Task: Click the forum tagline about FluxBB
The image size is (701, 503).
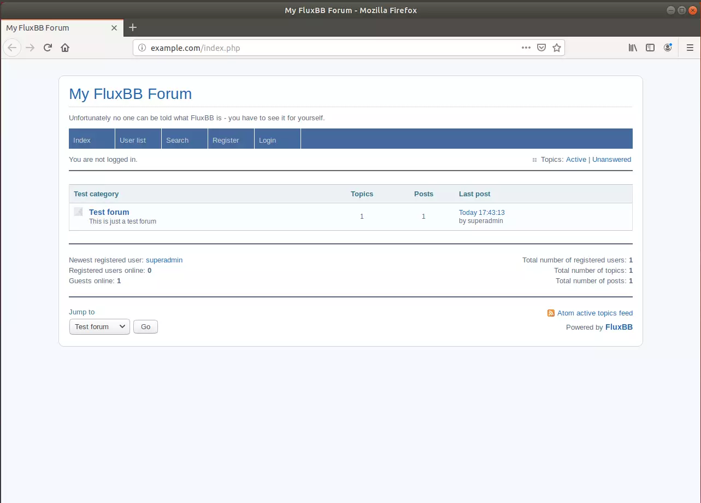Action: (x=197, y=118)
